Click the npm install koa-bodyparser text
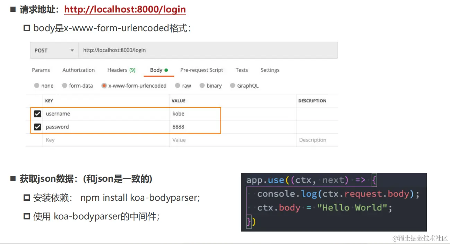 140,198
